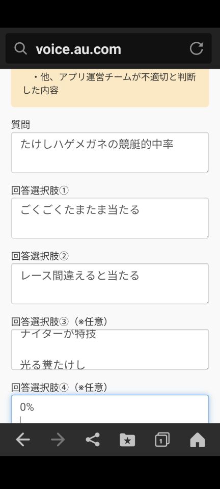Edit the 回答選択肢② field with レース間違えると当たる
Screen dimensions: 220x489
[110, 284]
